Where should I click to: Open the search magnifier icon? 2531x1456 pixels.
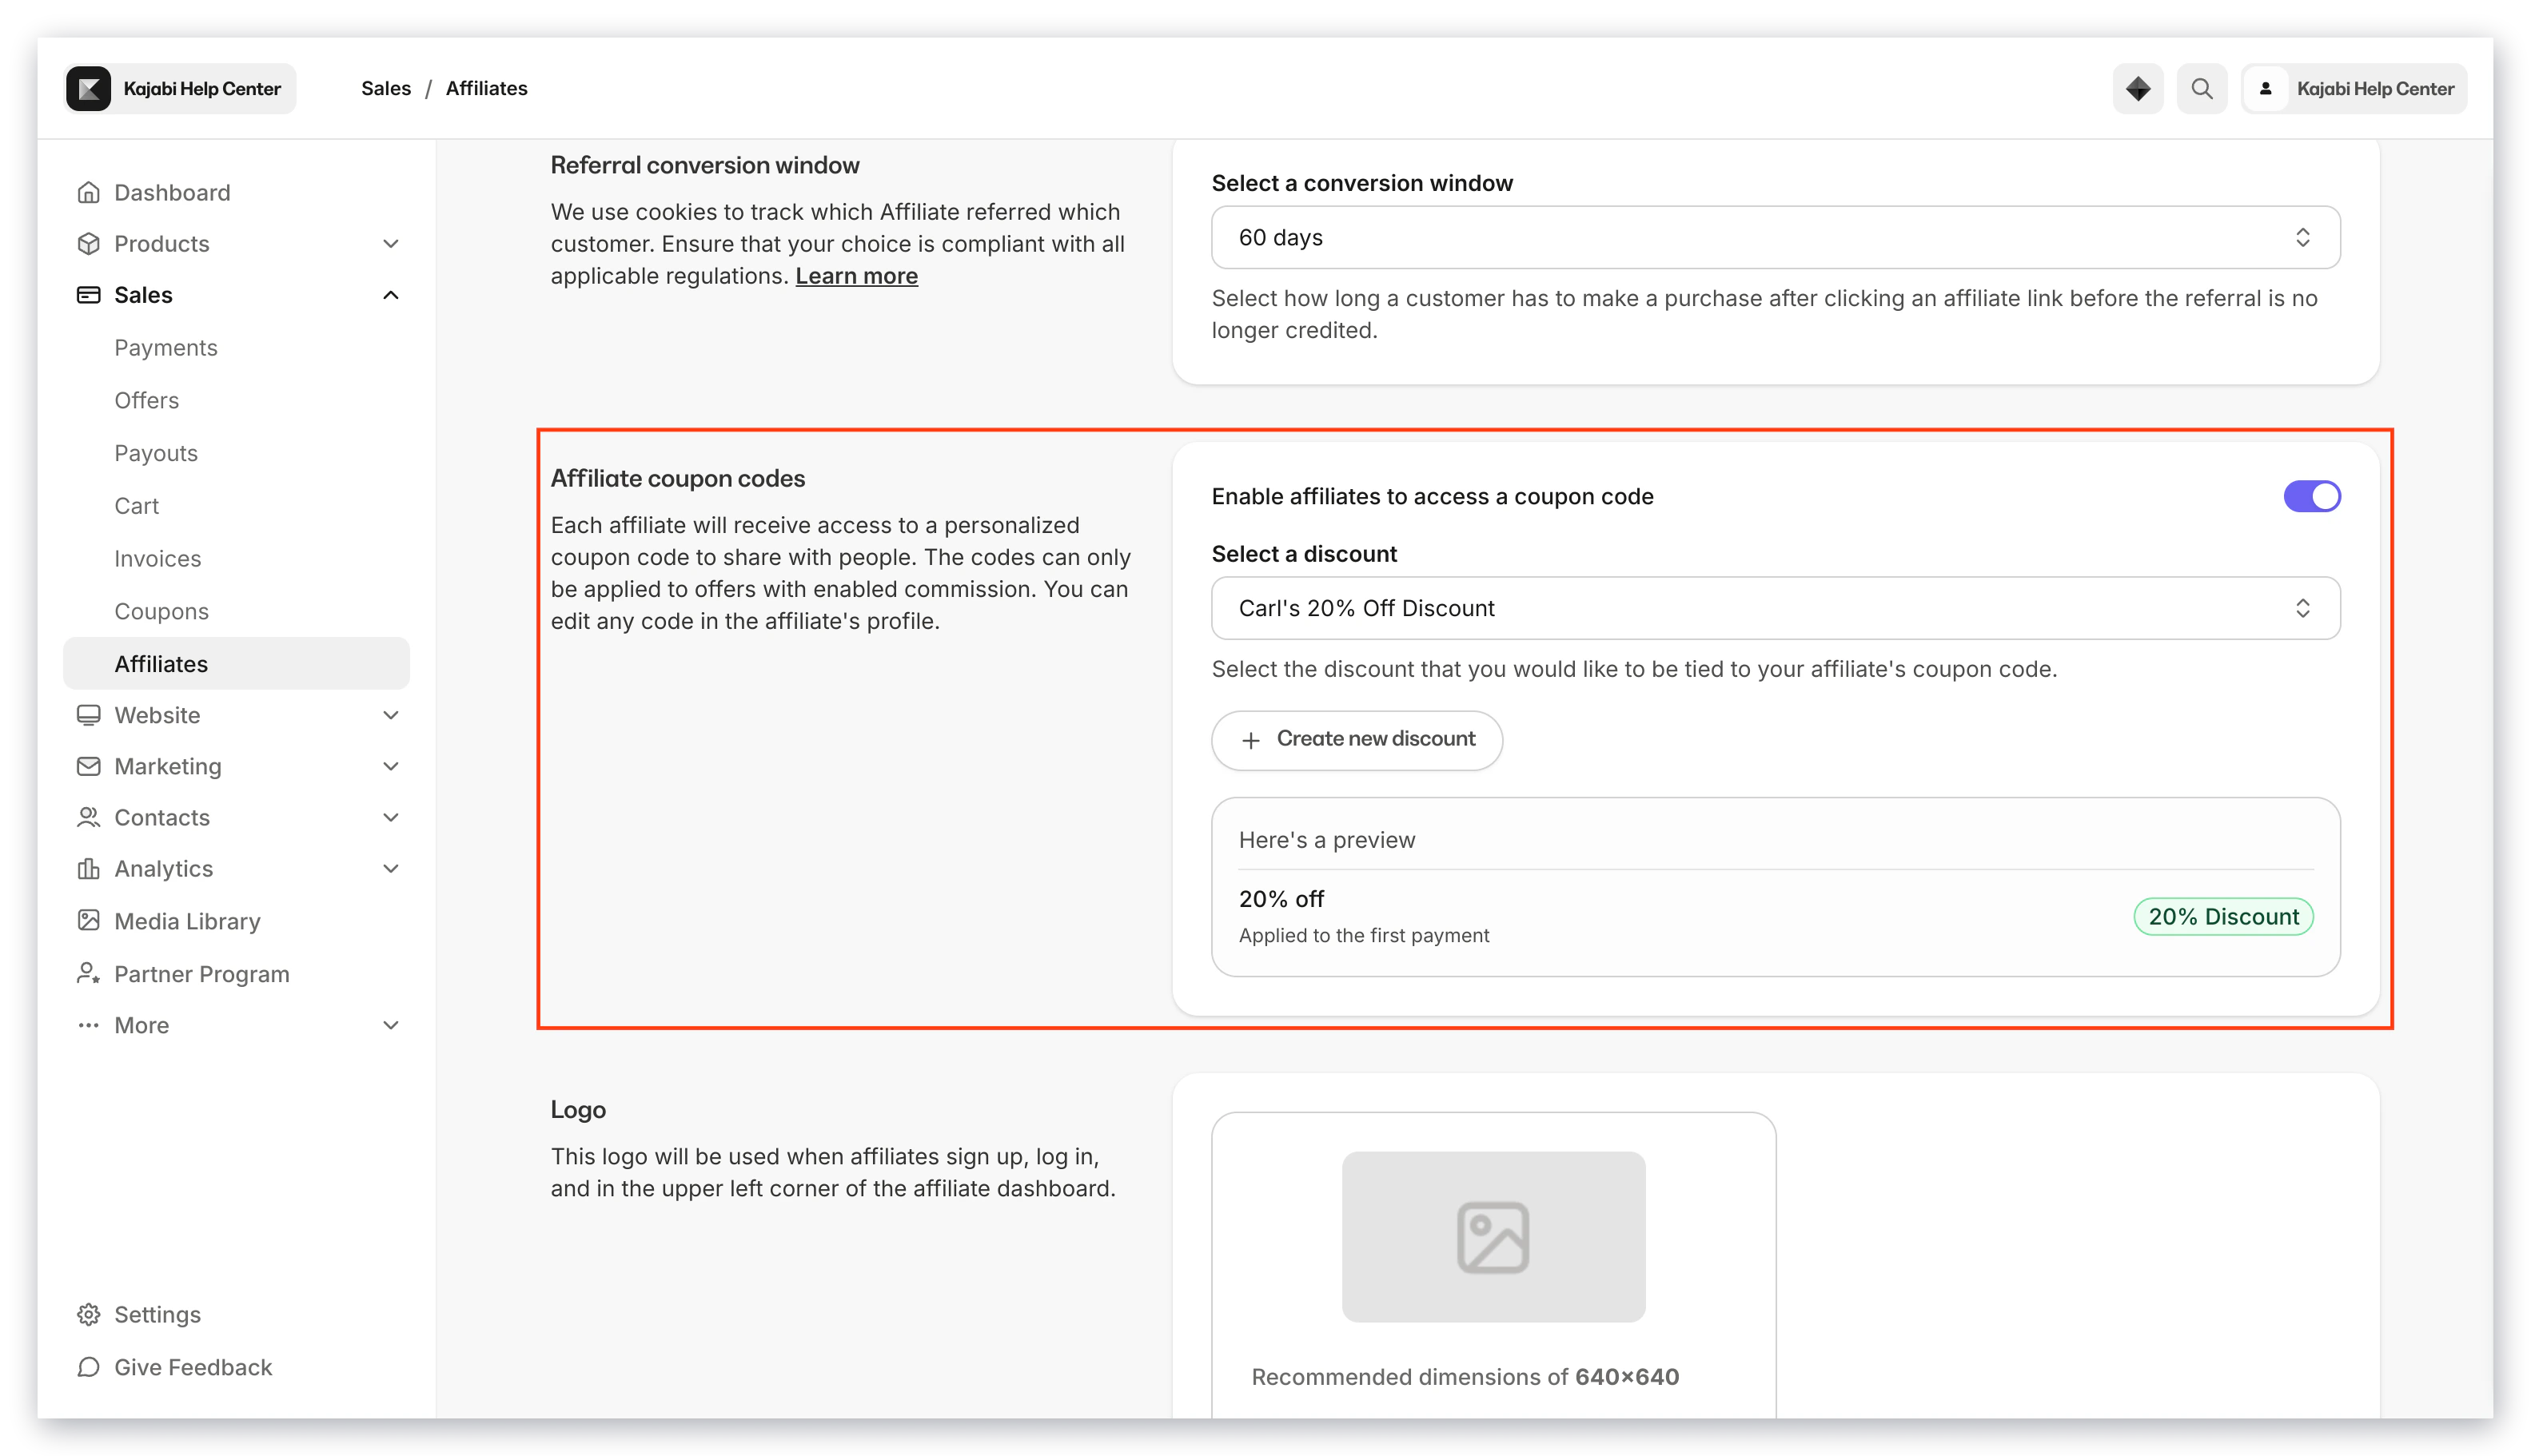2202,88
